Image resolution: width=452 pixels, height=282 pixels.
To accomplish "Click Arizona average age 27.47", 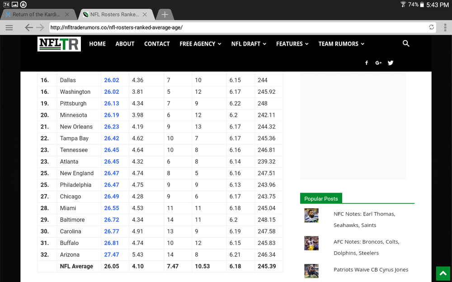I will 112,254.
